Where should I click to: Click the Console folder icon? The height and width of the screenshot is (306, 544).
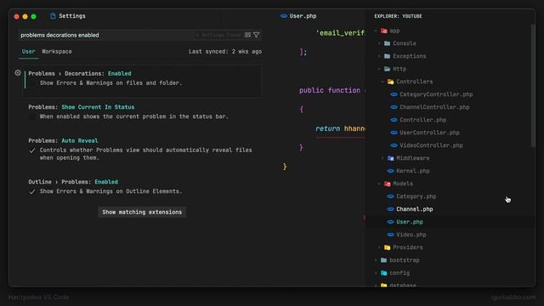[x=388, y=43]
